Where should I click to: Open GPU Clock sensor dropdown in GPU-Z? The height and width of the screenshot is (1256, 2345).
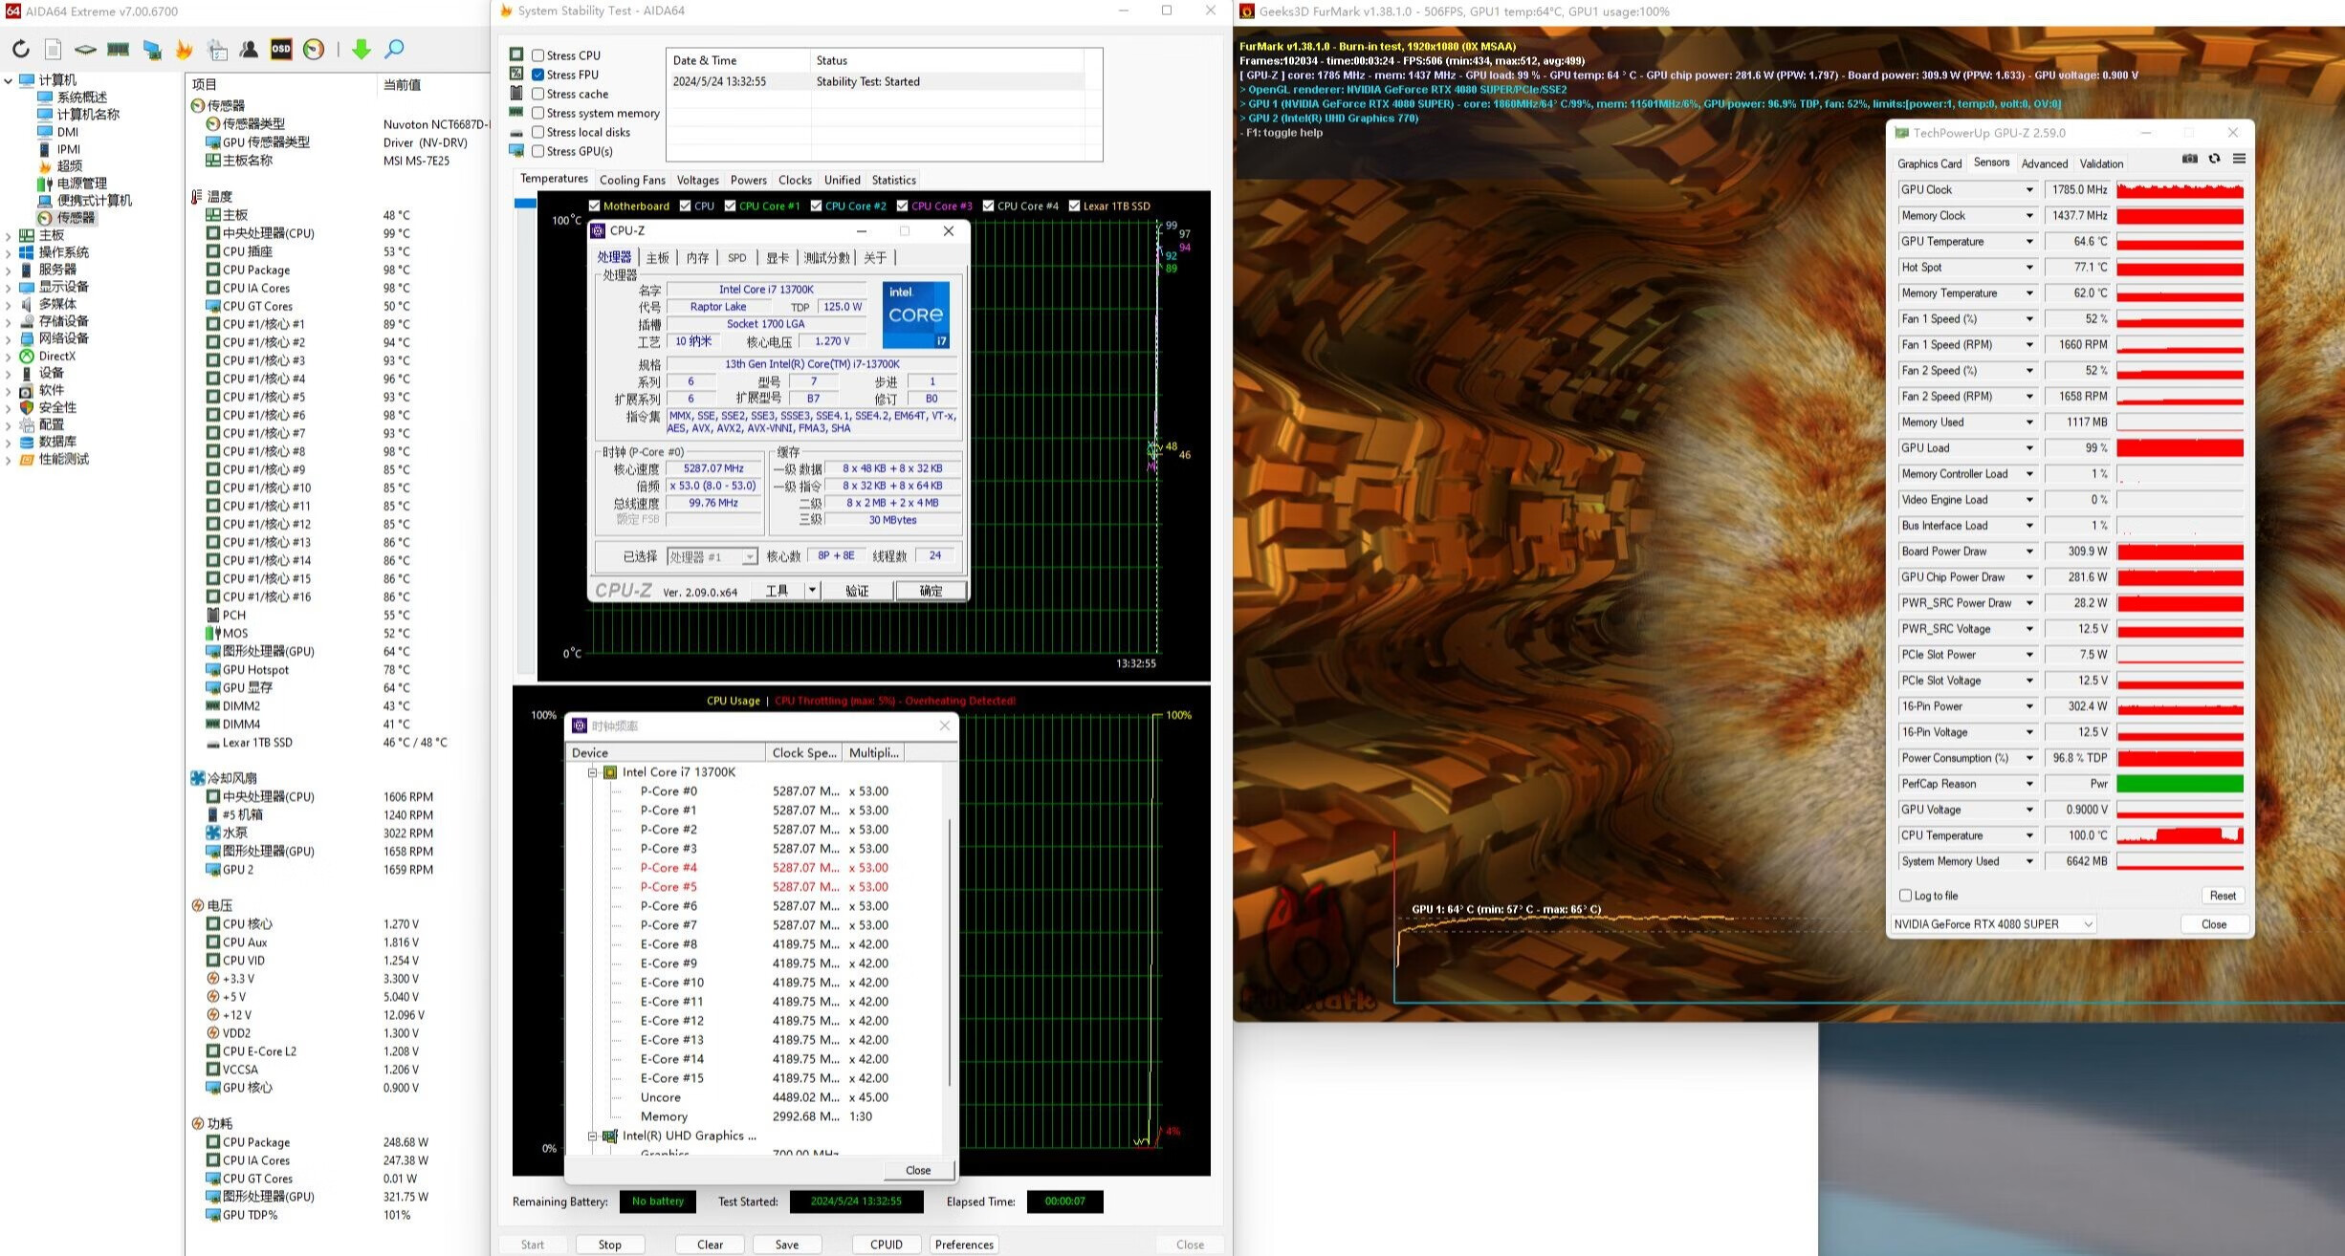[2029, 190]
